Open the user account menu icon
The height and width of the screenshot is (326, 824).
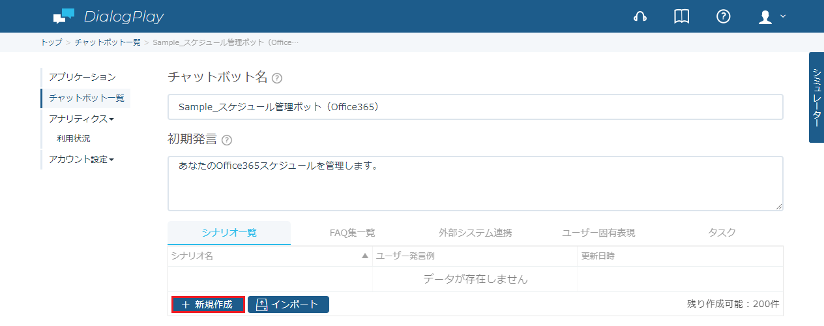tap(772, 17)
